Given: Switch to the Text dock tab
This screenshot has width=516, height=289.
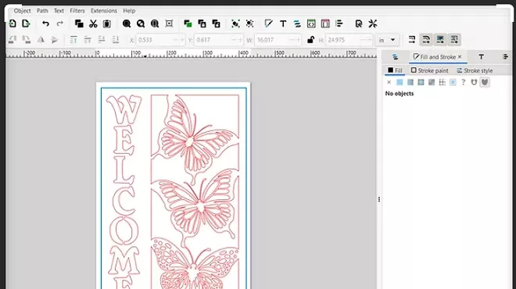Looking at the screenshot, I should [481, 57].
